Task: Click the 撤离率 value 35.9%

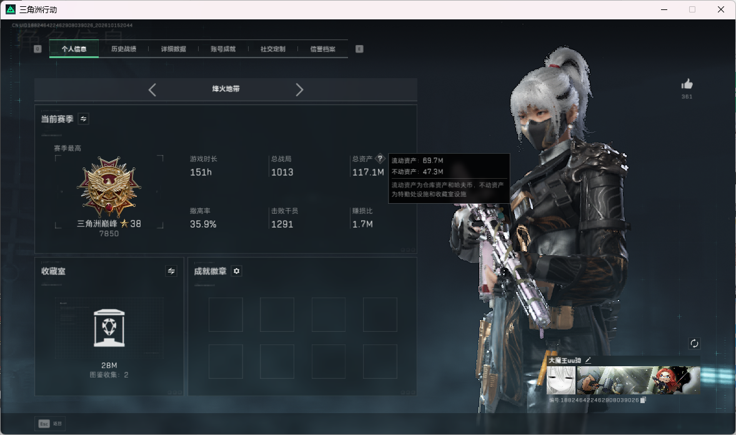Action: [x=203, y=224]
